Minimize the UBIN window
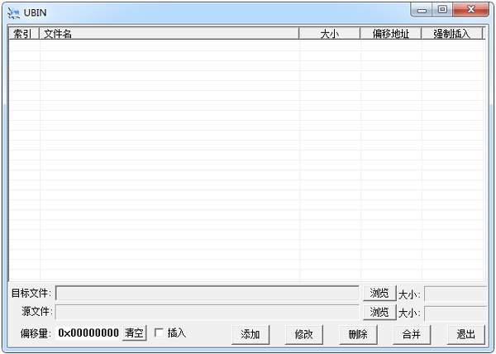 click(422, 10)
